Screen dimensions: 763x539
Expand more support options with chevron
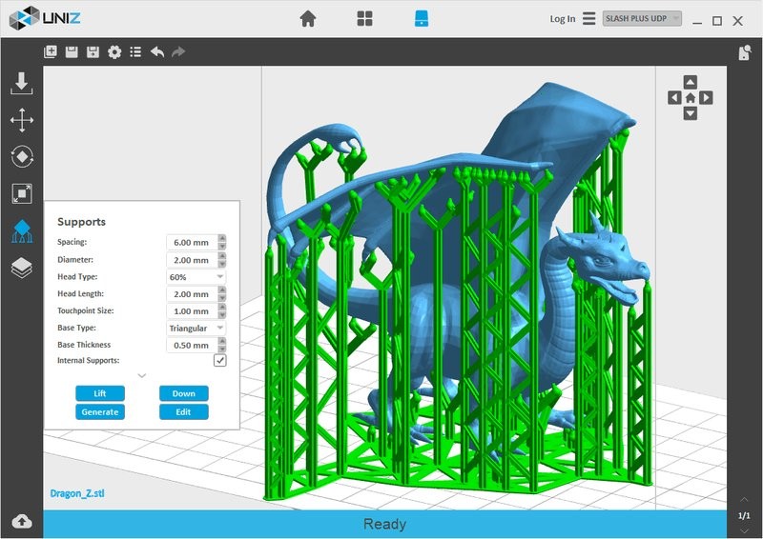(142, 375)
